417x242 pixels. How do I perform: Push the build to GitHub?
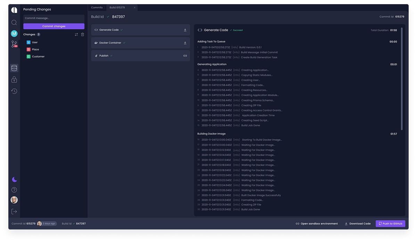(390, 224)
